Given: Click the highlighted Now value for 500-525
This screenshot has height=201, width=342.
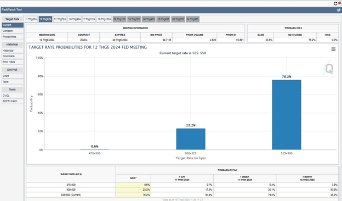Looking at the screenshot, I should [x=133, y=190].
